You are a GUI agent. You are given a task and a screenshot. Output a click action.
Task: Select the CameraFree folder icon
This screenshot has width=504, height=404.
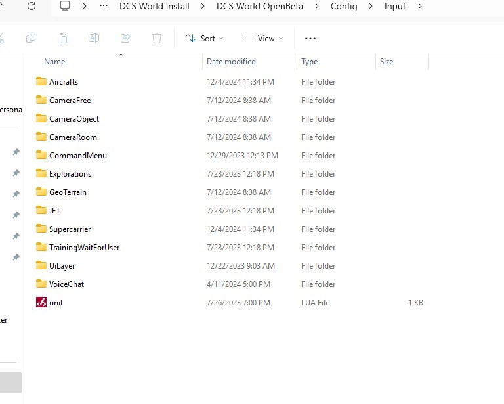coord(41,100)
